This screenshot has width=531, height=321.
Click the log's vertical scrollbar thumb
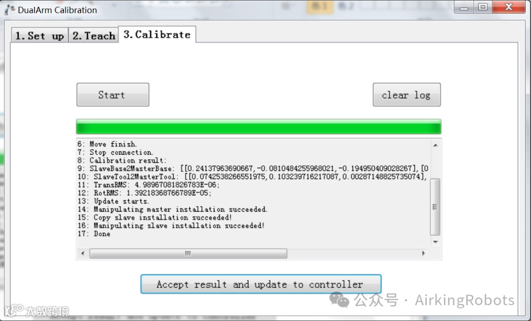pyautogui.click(x=435, y=207)
